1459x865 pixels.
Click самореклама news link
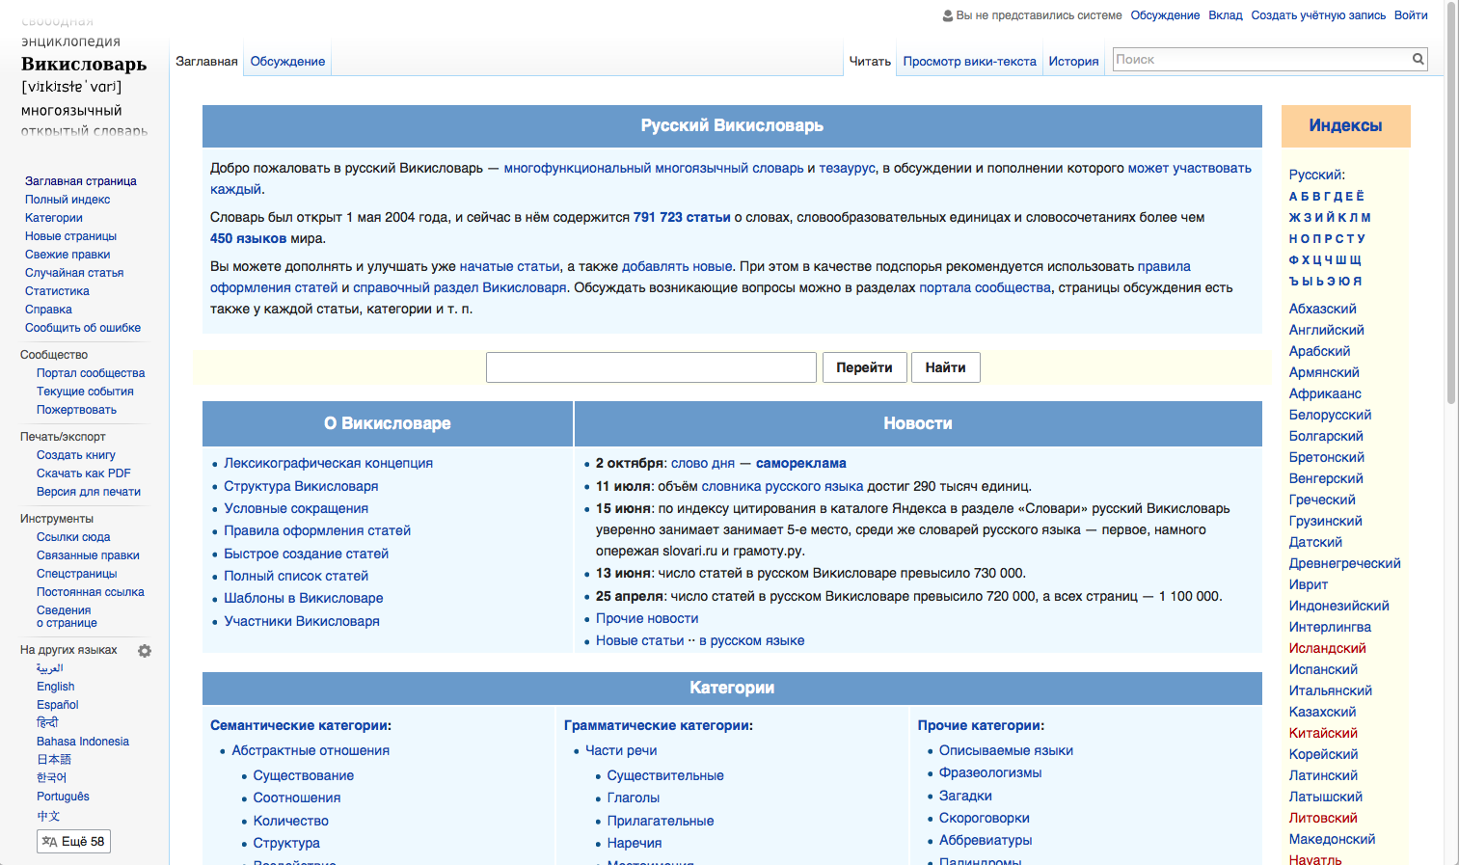point(801,463)
